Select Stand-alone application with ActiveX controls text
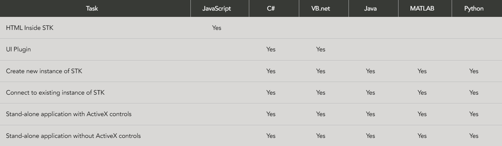The width and height of the screenshot is (502, 146). 69,114
